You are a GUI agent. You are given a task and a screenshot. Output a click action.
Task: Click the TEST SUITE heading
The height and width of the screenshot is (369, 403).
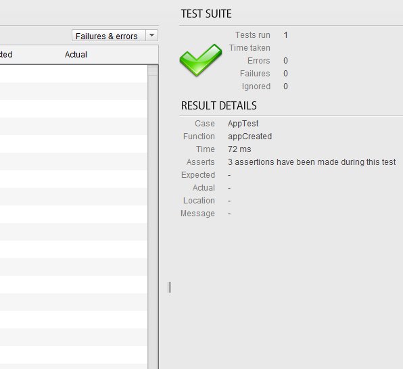[x=206, y=14]
